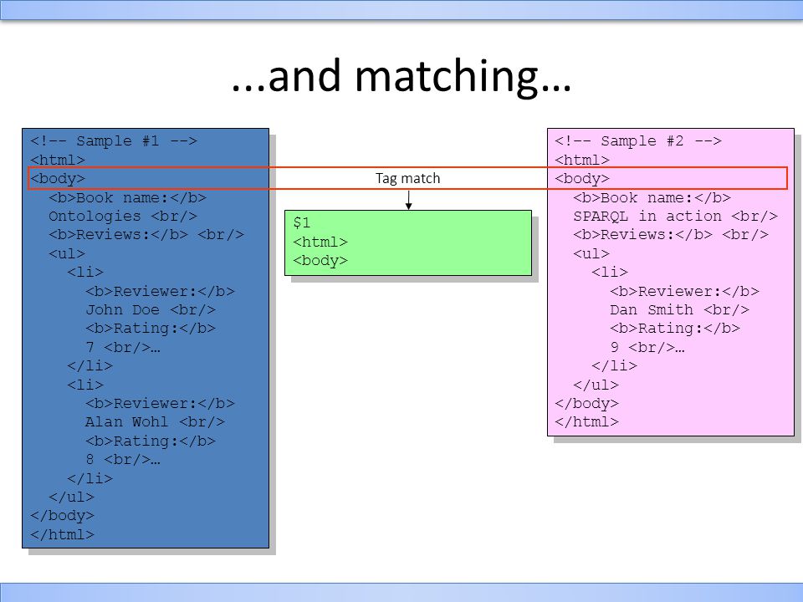The width and height of the screenshot is (803, 602).
Task: Click the "</ul>" closing tag in Sample #1
Action: pos(72,497)
